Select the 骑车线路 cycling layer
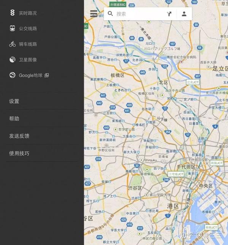The height and width of the screenshot is (245, 228). [28, 44]
